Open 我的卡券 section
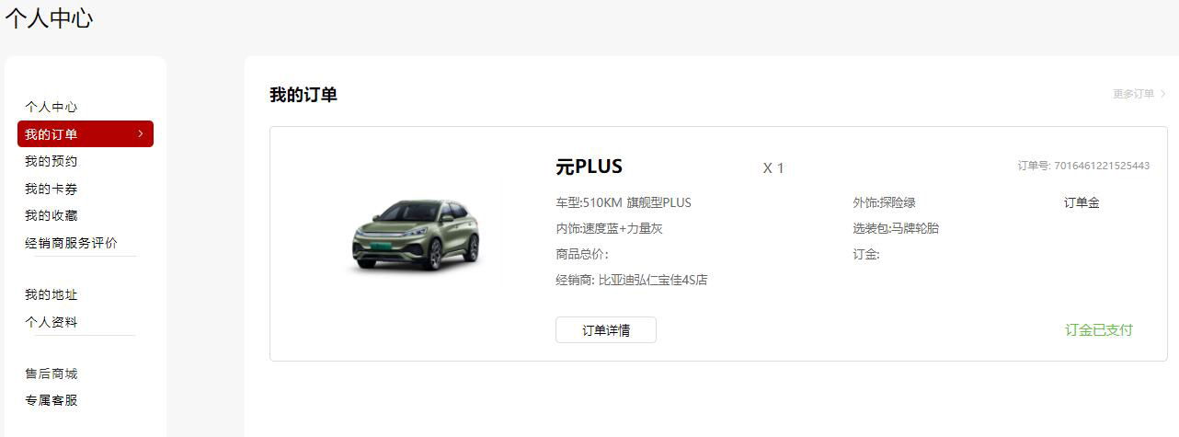This screenshot has width=1179, height=437. coord(51,189)
